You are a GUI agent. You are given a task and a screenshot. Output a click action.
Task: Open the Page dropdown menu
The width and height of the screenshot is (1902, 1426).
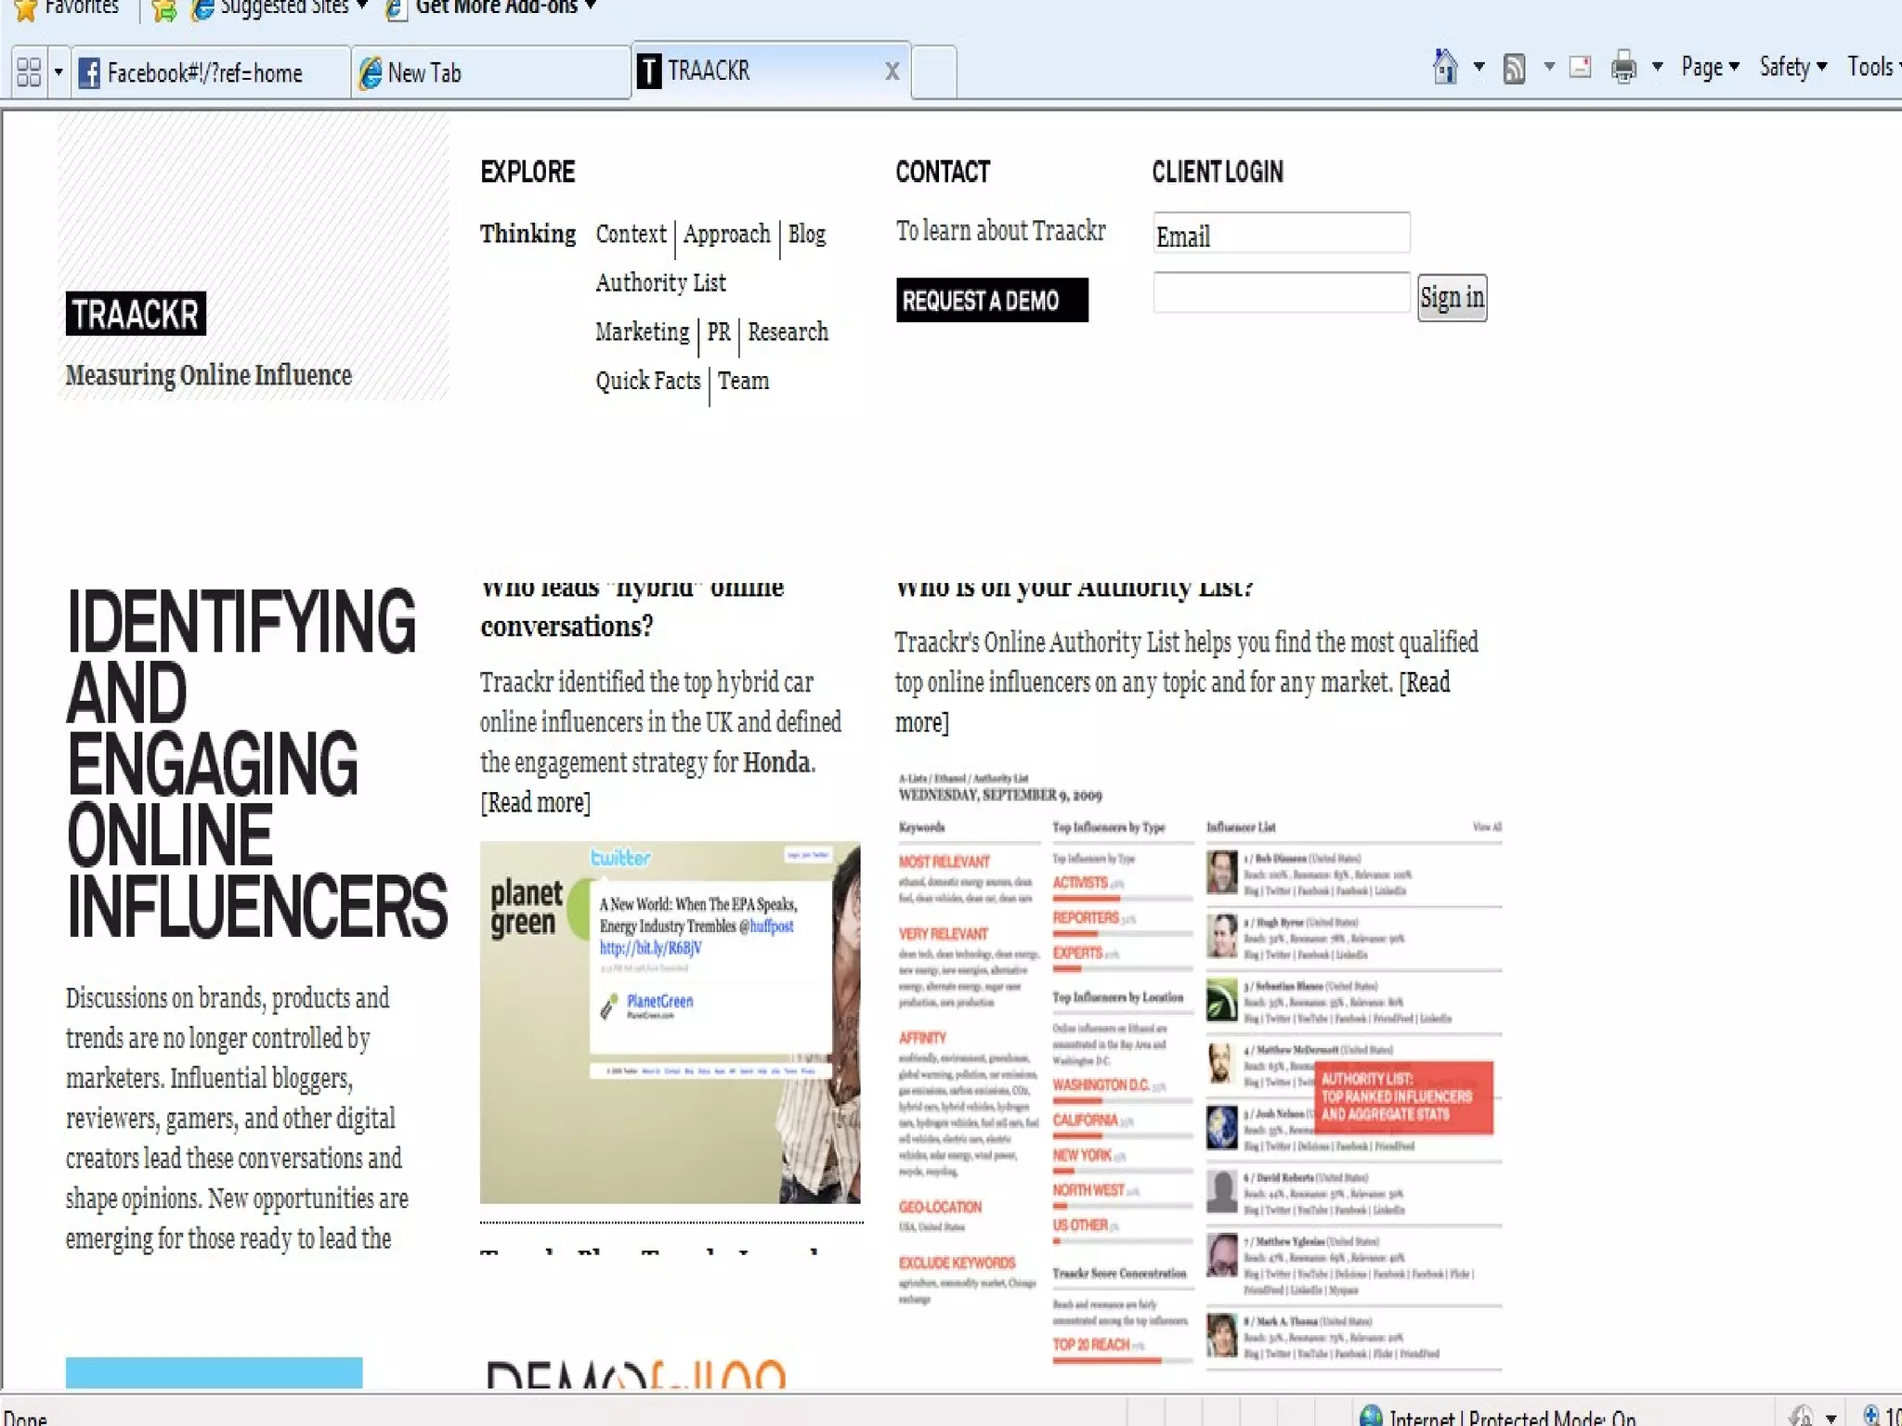[1710, 67]
